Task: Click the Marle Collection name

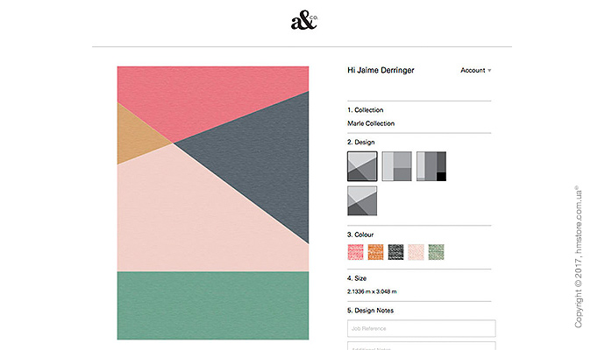Action: (x=371, y=123)
